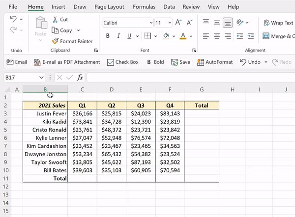295x217 pixels.
Task: Expand borders dropdown arrow
Action: pyautogui.click(x=155, y=36)
